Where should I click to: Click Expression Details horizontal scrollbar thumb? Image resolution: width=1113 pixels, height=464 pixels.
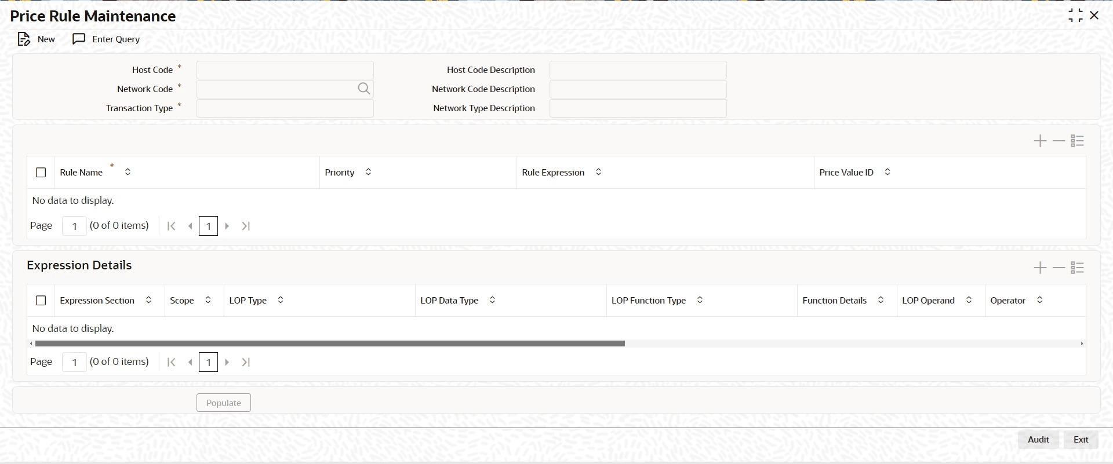330,344
